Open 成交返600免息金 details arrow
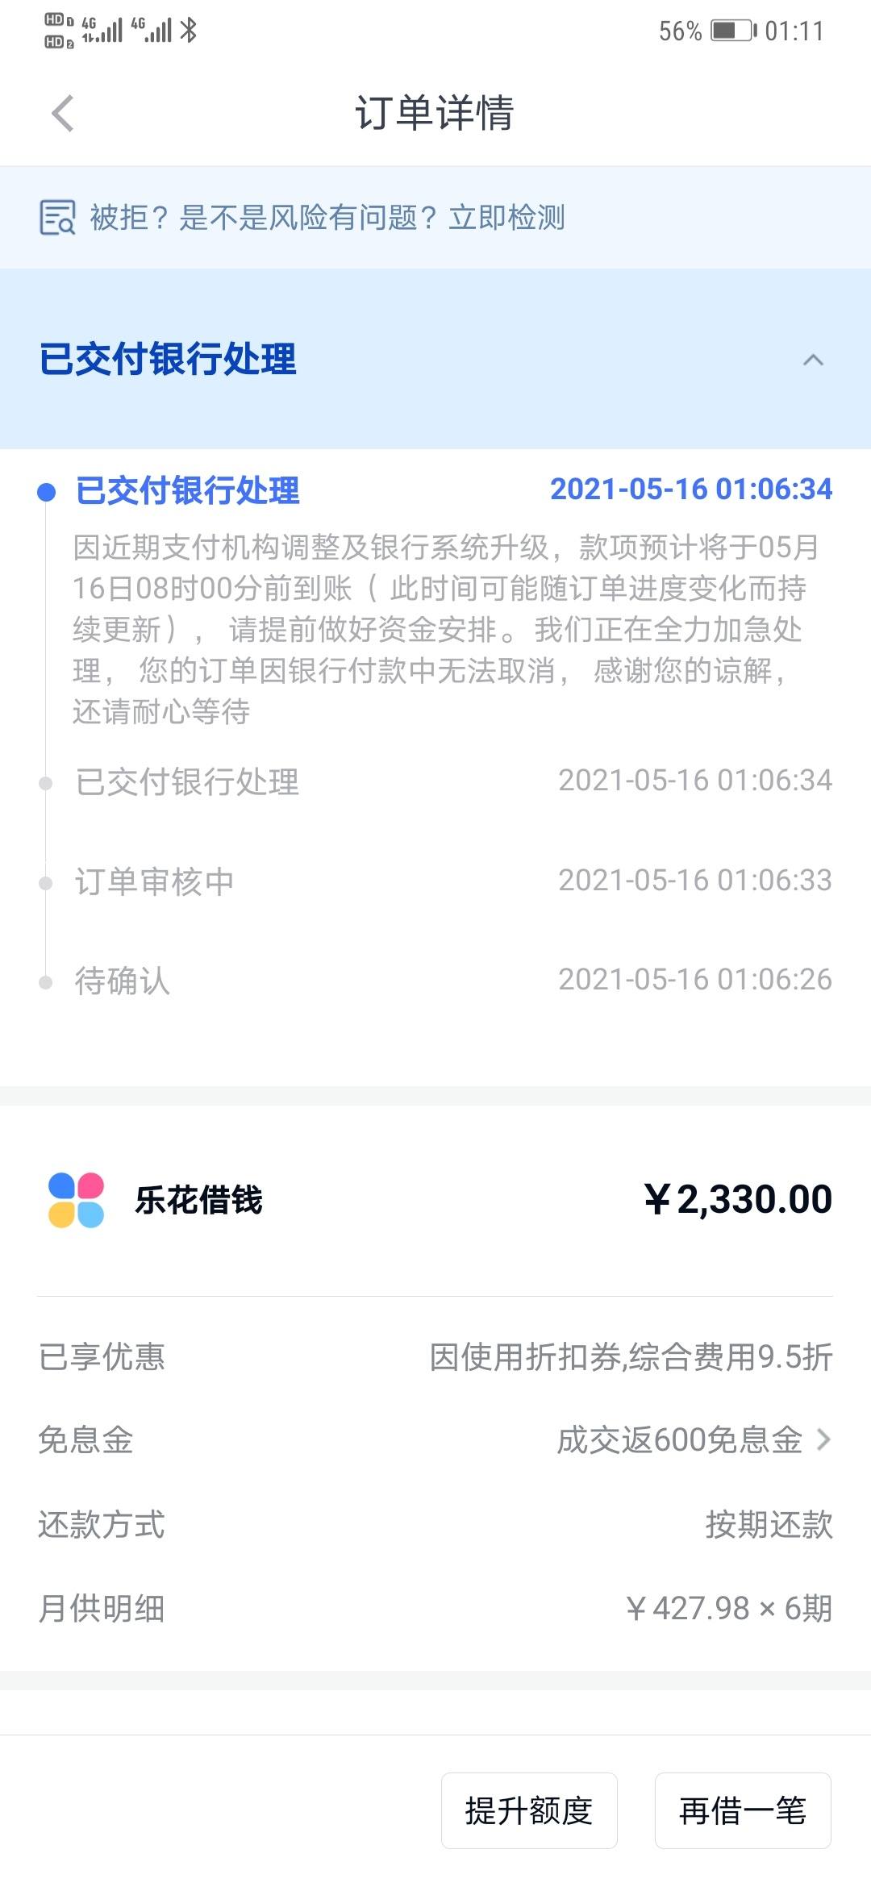Screen dimensions: 871x1887 coord(823,1439)
